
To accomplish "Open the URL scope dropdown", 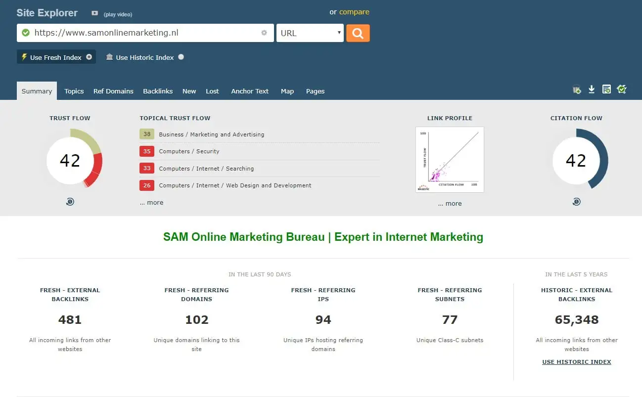I will 310,33.
